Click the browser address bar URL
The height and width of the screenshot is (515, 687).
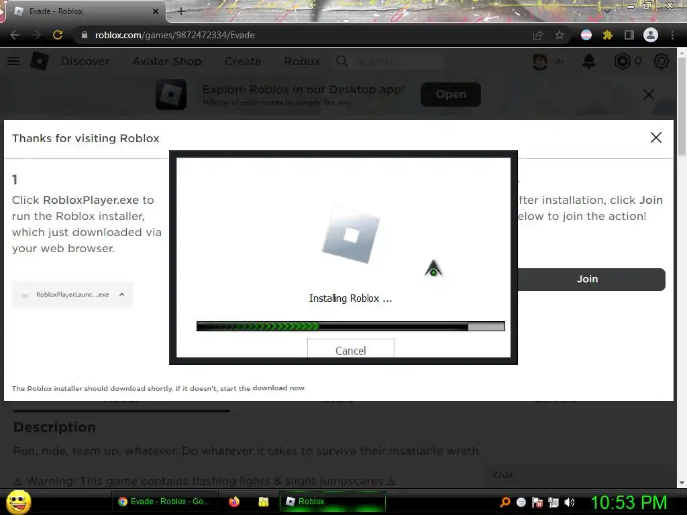click(x=175, y=35)
